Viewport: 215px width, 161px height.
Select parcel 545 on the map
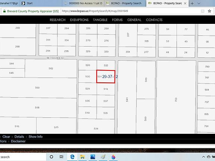click(12, 73)
